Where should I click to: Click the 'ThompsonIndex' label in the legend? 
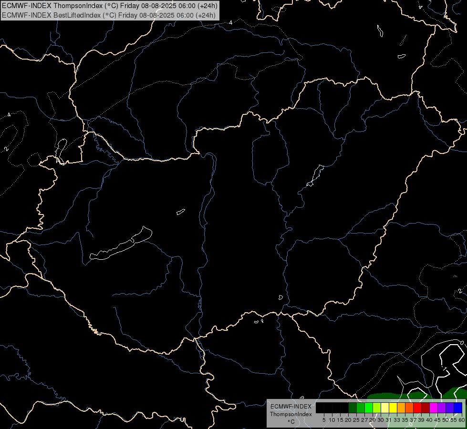point(291,414)
